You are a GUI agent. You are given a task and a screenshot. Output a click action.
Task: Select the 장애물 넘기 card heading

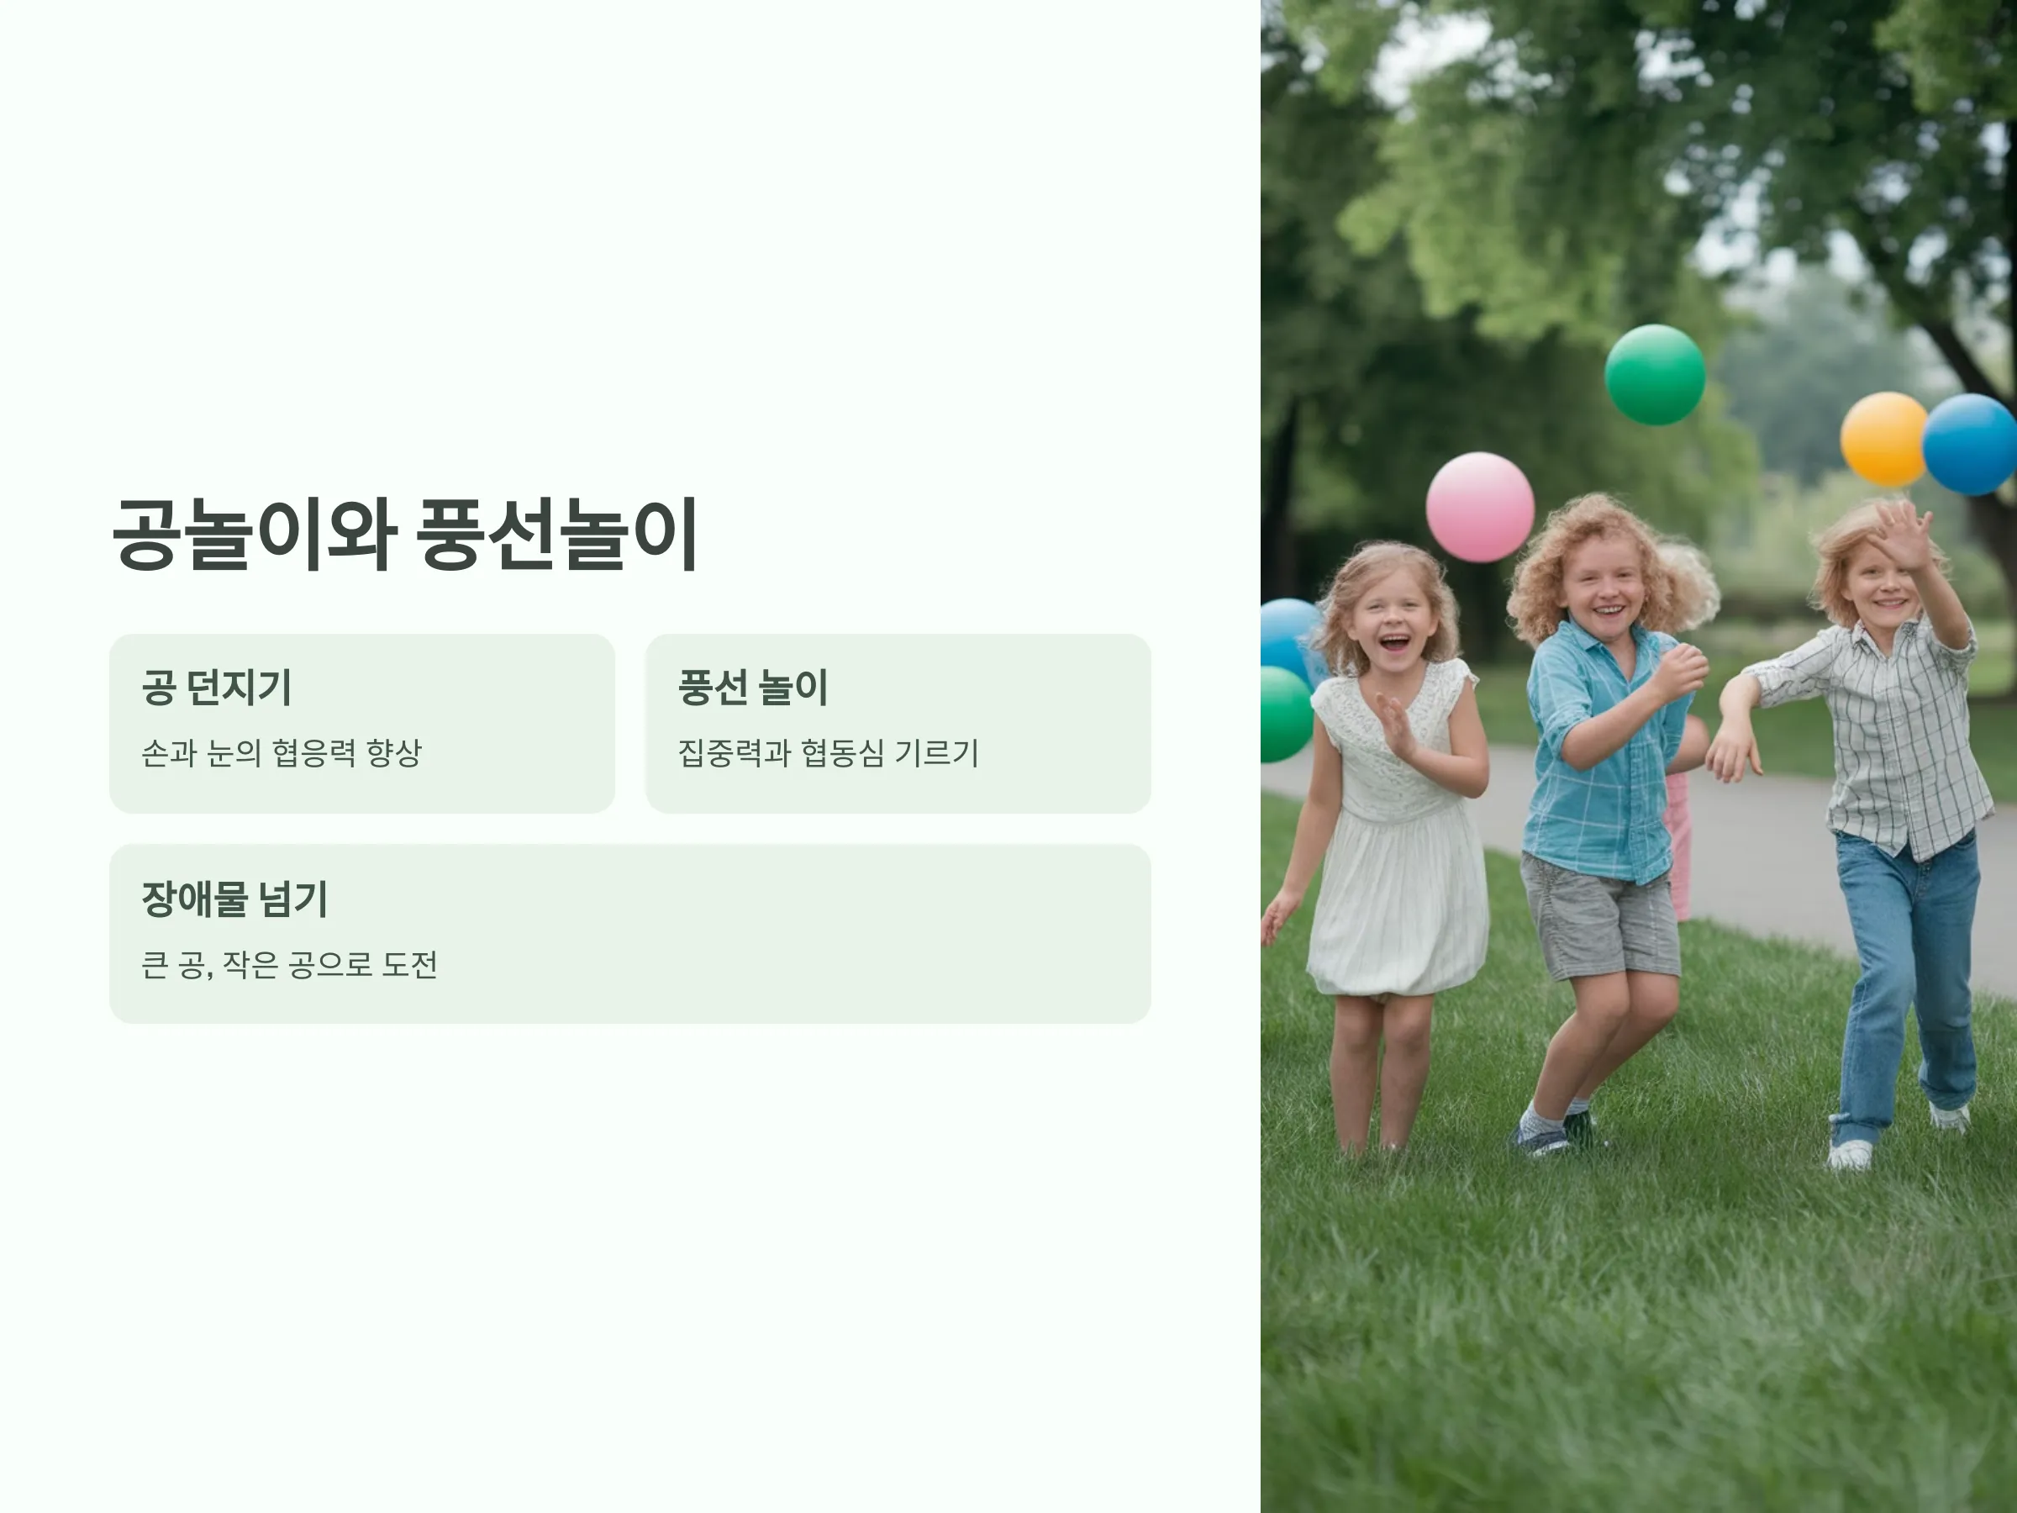[x=235, y=899]
